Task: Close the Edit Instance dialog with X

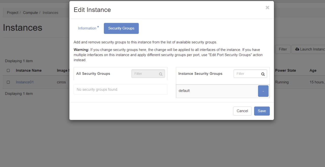Action: [267, 8]
